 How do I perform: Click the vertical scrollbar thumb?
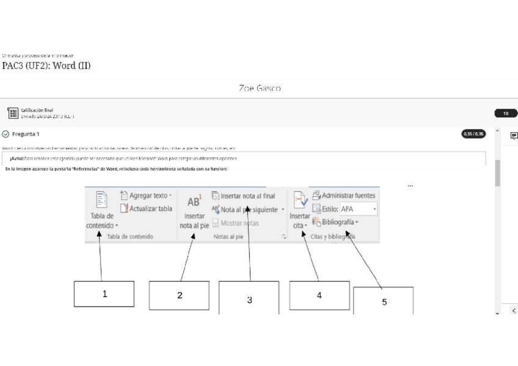point(498,173)
